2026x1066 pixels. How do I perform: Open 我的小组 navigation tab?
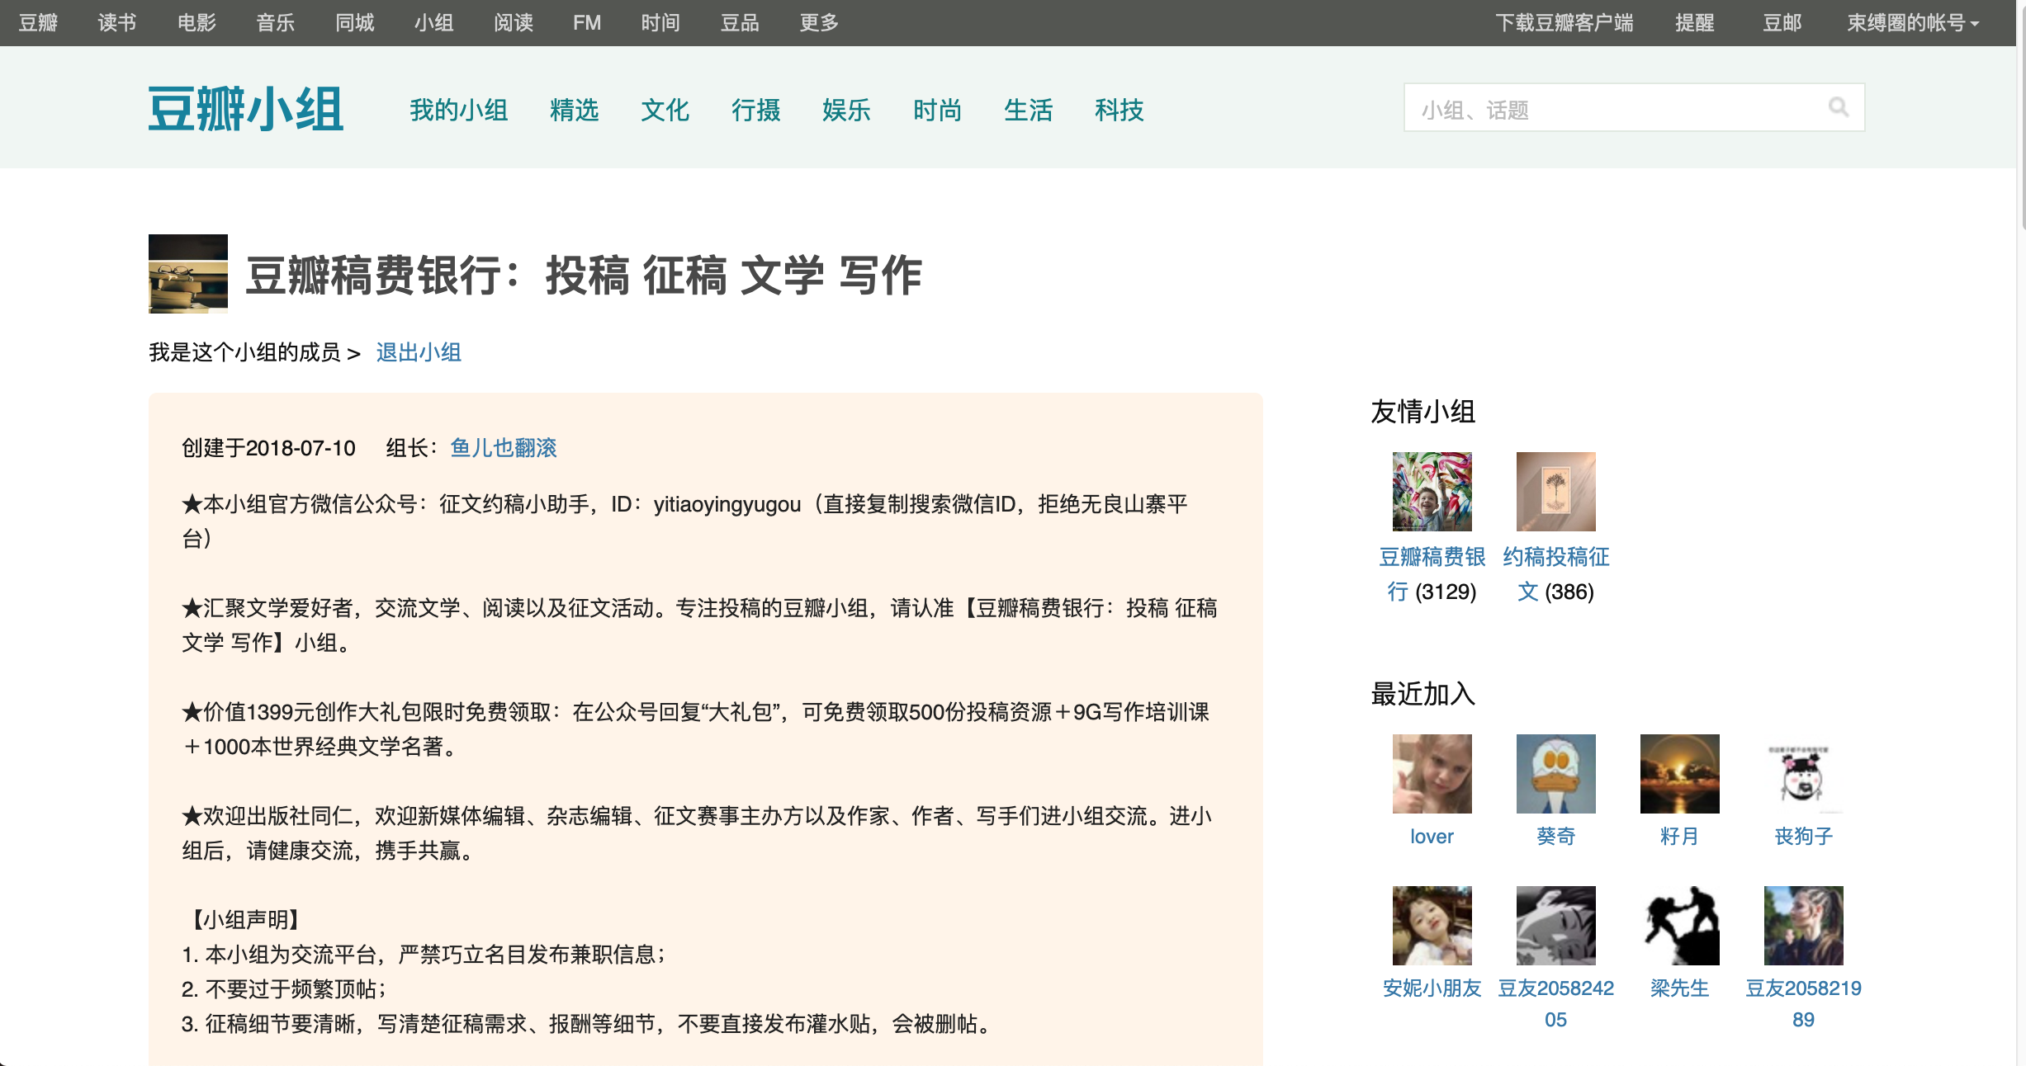point(459,110)
